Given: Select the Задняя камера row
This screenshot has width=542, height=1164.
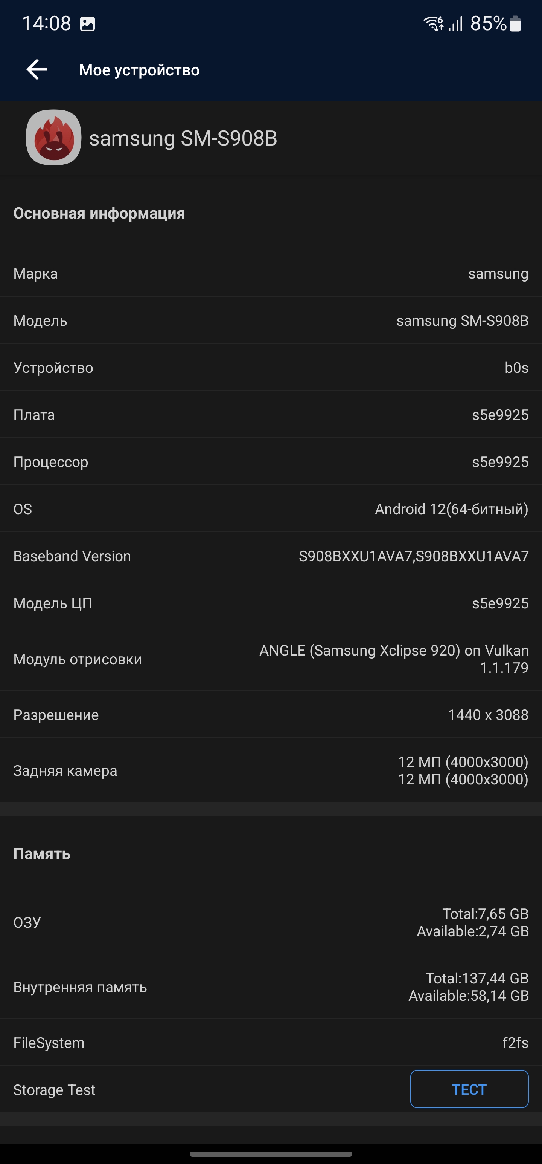Looking at the screenshot, I should coord(271,770).
